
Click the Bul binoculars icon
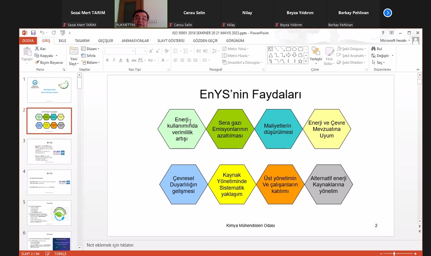pos(374,49)
